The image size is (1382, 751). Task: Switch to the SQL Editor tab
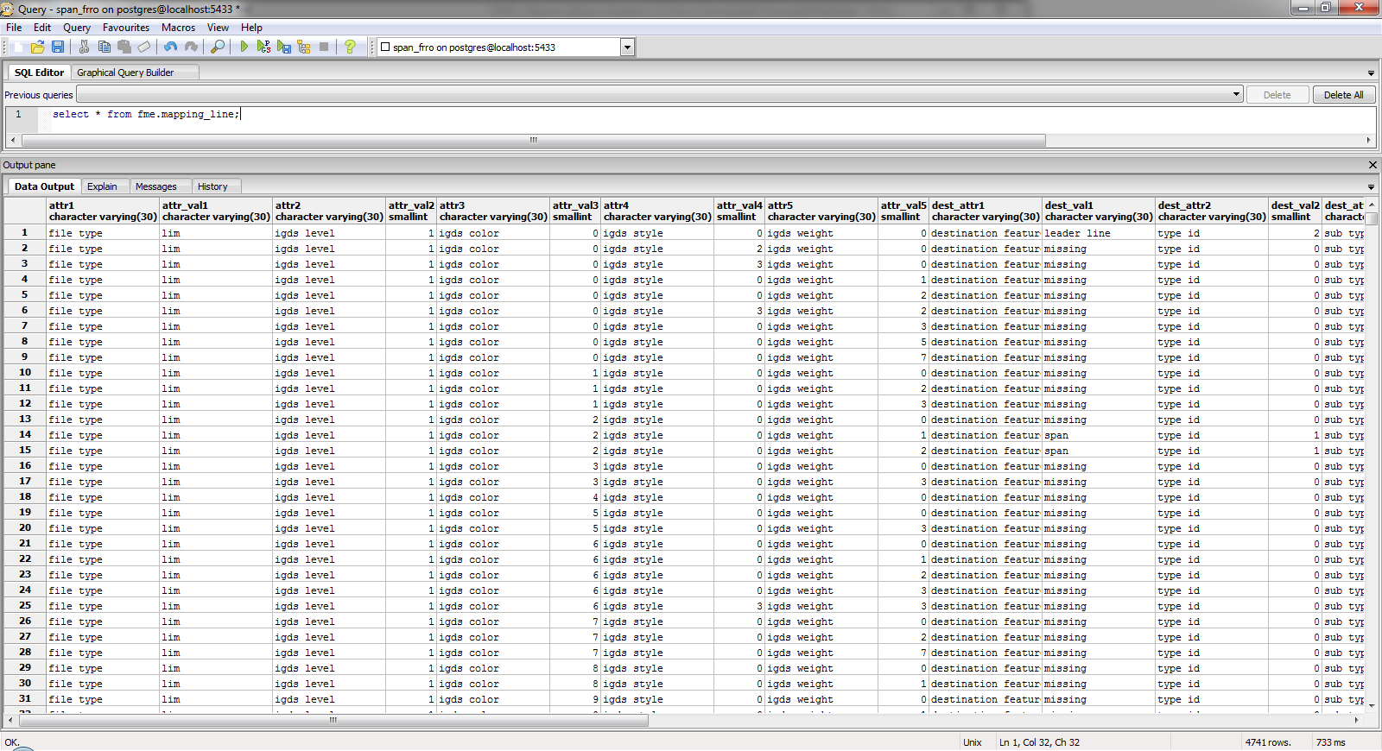pyautogui.click(x=39, y=73)
